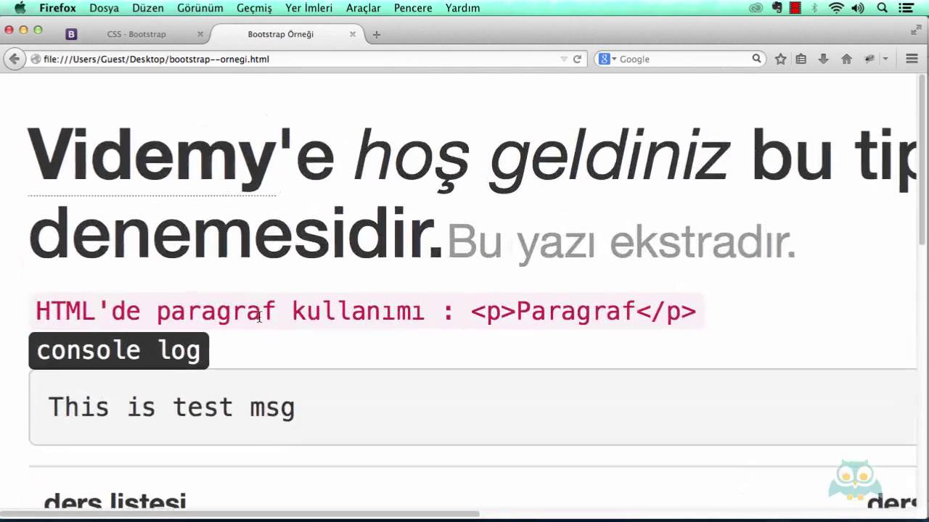
Task: Open the Notification Center list icon
Action: (906, 8)
